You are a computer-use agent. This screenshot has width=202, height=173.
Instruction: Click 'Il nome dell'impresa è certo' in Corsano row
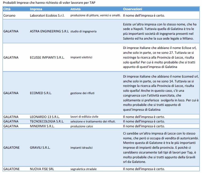(144, 16)
